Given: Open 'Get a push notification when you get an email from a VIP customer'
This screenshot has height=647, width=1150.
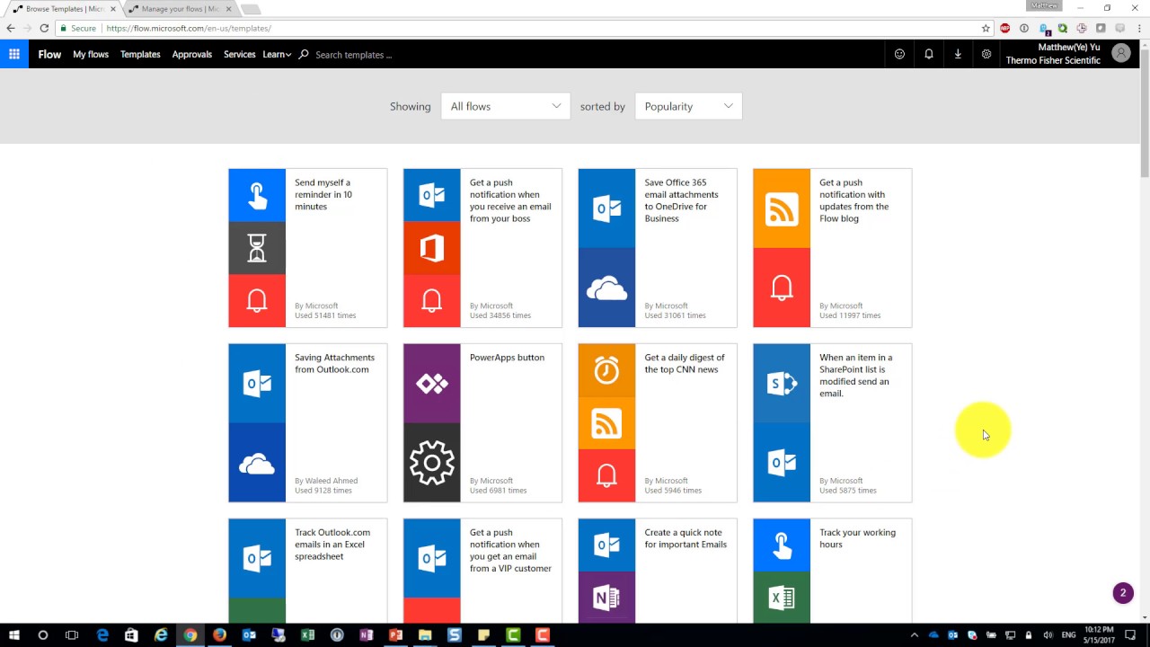Looking at the screenshot, I should click(x=482, y=571).
